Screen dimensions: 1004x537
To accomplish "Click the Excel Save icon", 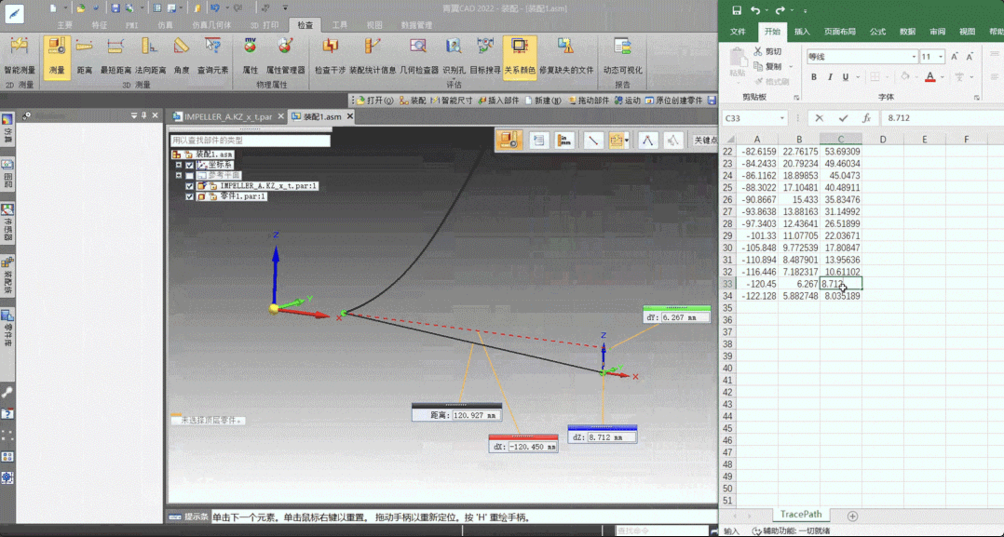I will point(737,10).
